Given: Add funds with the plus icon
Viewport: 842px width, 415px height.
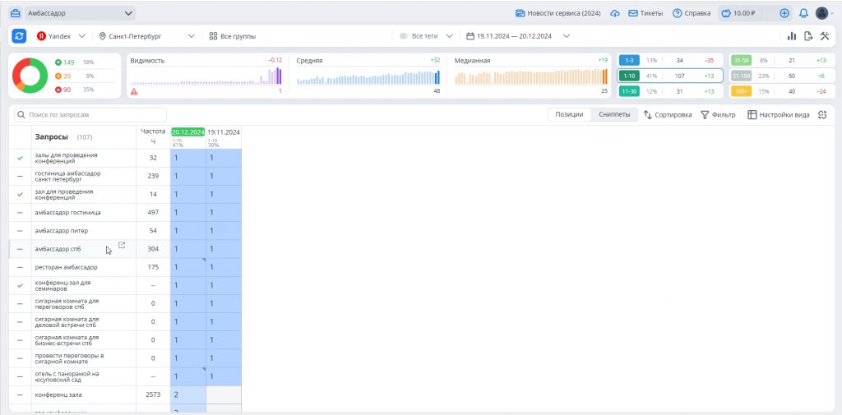Looking at the screenshot, I should [x=784, y=13].
